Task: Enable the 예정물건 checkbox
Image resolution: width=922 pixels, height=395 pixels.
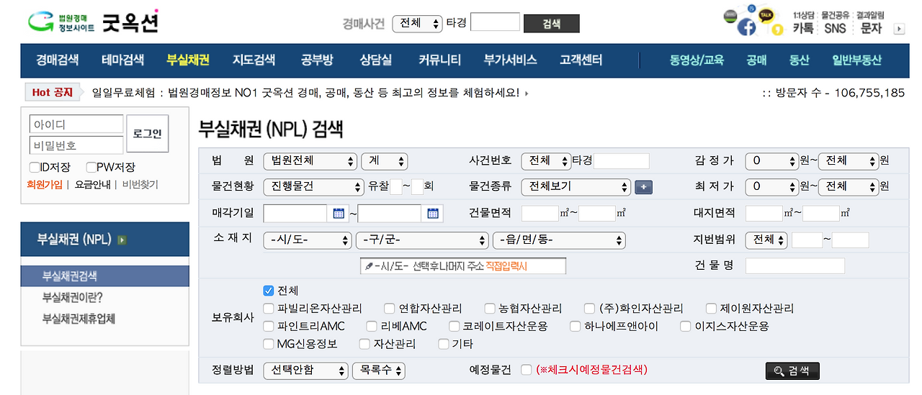Action: tap(527, 370)
